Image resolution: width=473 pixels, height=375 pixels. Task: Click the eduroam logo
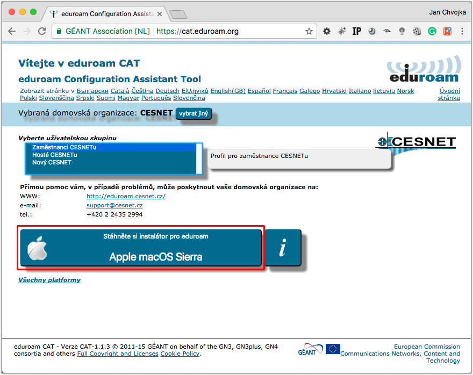click(x=424, y=69)
